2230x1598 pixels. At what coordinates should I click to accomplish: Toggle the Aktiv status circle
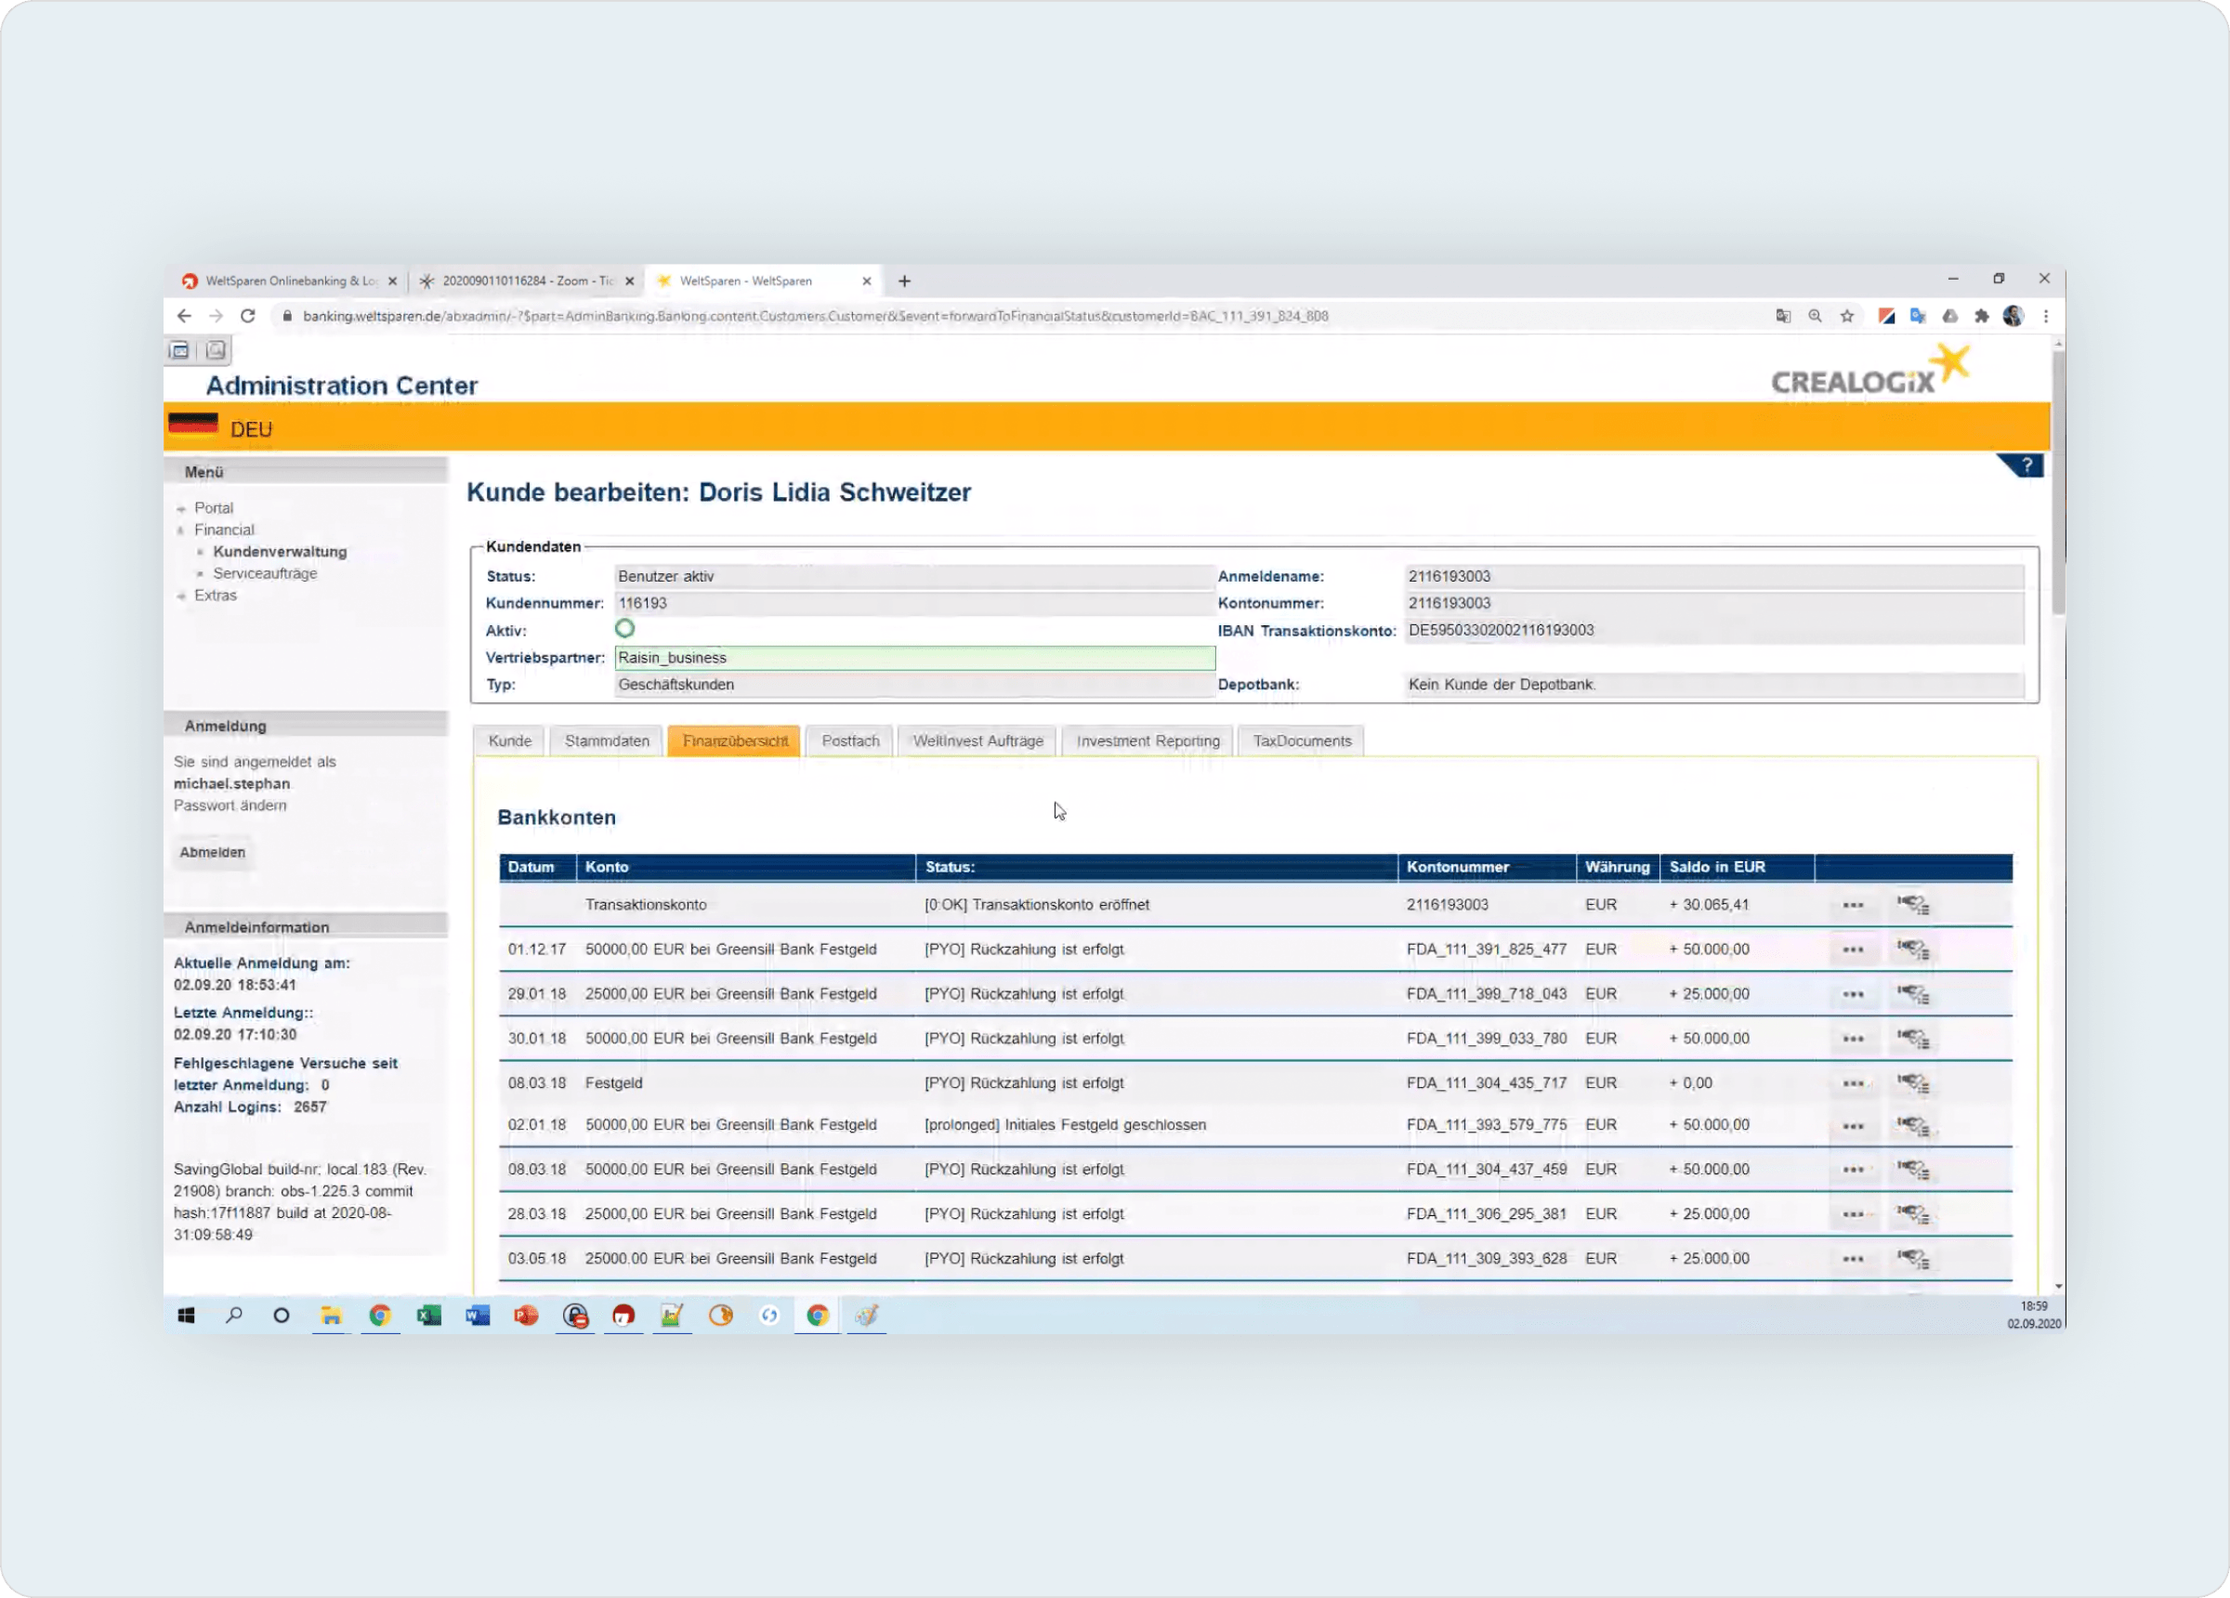pyautogui.click(x=624, y=628)
